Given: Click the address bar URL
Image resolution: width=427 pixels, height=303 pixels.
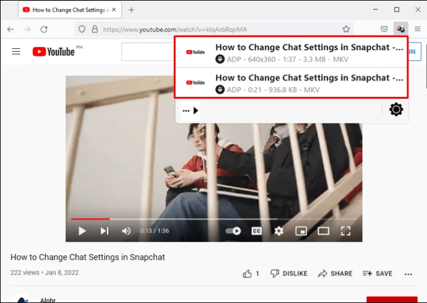Looking at the screenshot, I should tap(175, 30).
